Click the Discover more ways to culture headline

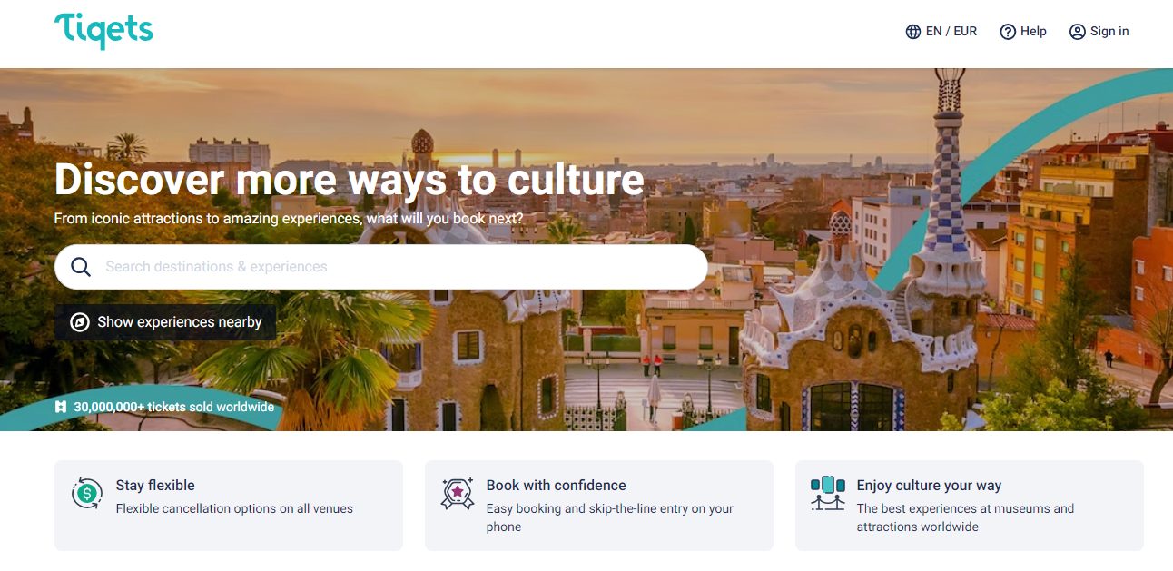pyautogui.click(x=350, y=179)
